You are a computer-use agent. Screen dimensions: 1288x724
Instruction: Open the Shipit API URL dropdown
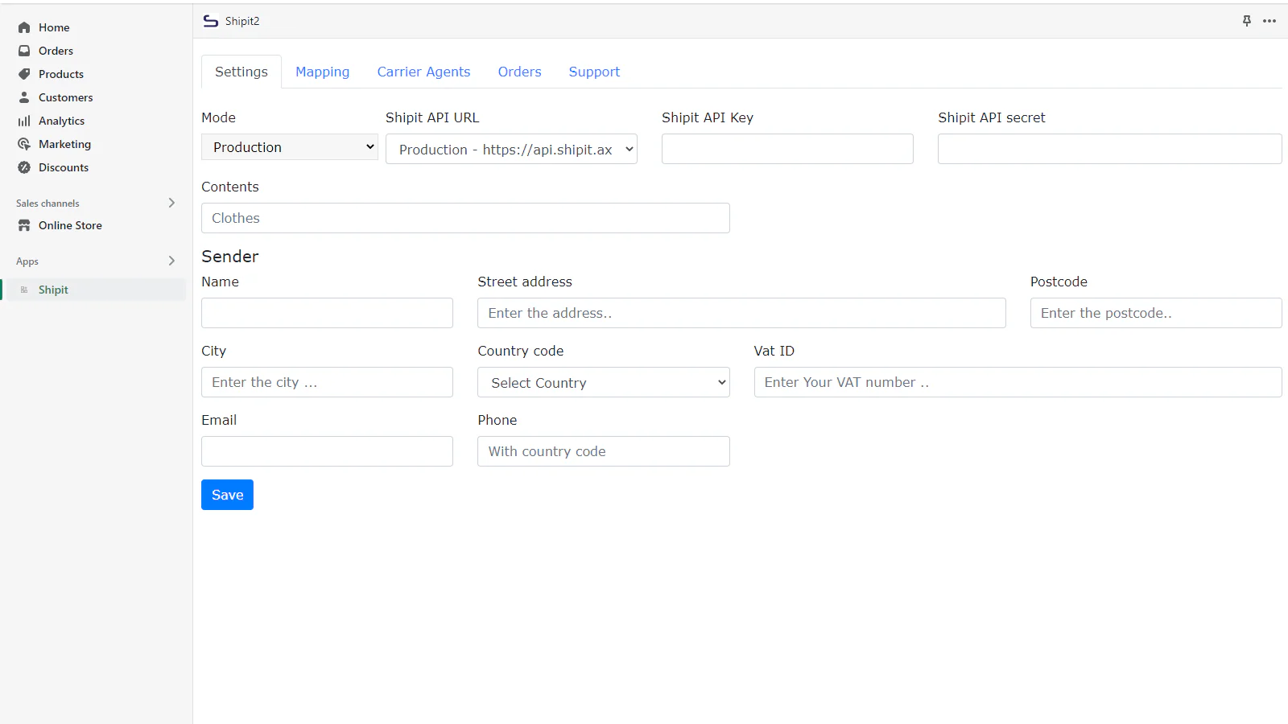tap(511, 149)
